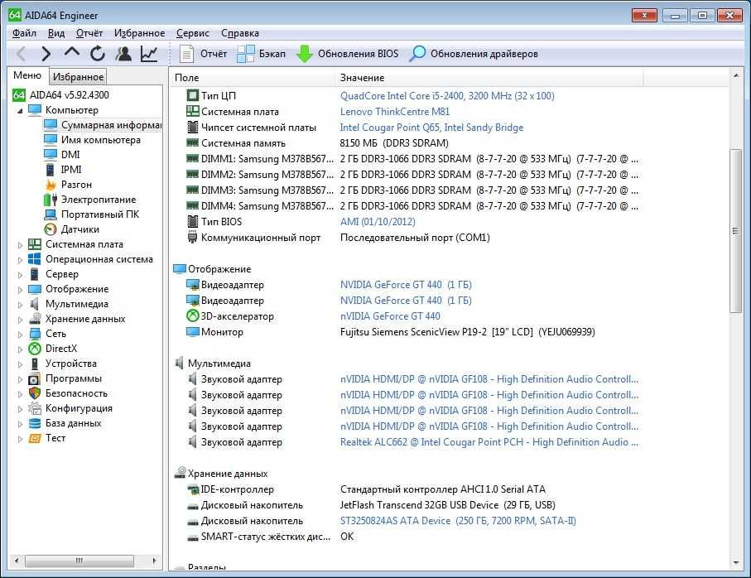The image size is (751, 578).
Task: Expand the Мультимедиа tree node
Action: (x=20, y=305)
